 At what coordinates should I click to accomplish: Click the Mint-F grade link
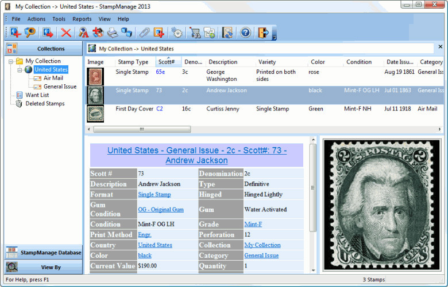tap(253, 225)
